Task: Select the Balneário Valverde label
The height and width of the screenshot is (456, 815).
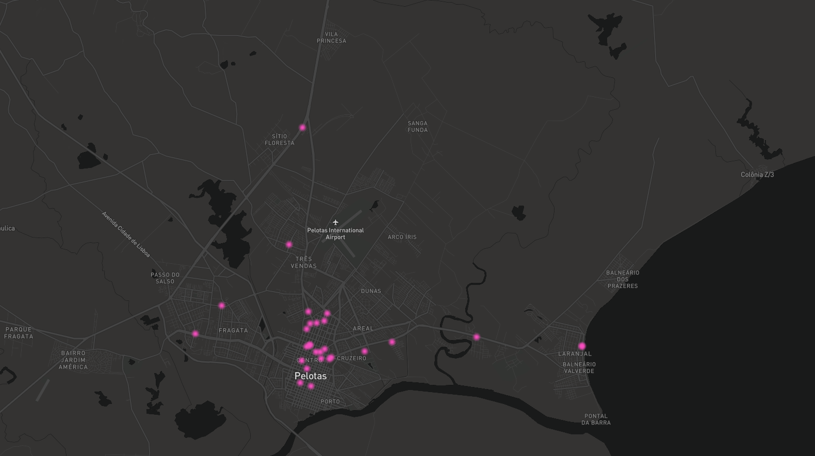Action: coord(579,368)
